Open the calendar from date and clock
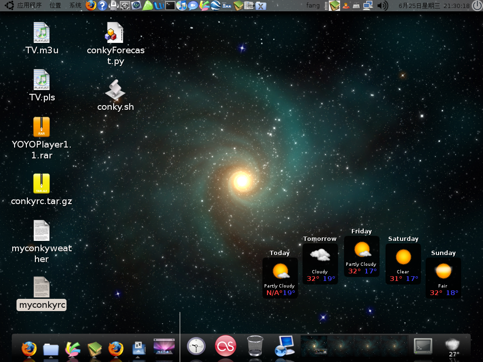Screen dimensions: 483x362 coord(434,6)
